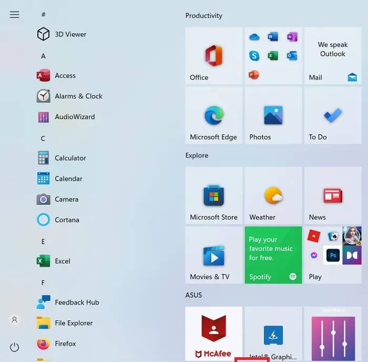Open the hamburger menu at top of Start
The height and width of the screenshot is (362, 368).
pyautogui.click(x=14, y=15)
